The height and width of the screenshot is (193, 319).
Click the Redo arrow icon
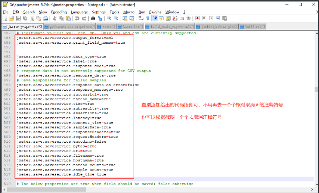84,19
